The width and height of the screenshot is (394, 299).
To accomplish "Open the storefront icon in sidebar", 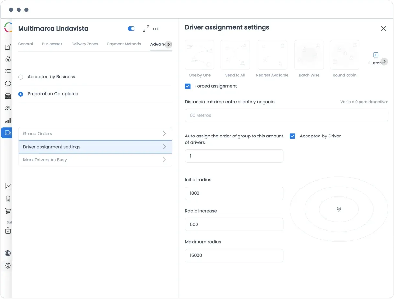I will coord(8,96).
